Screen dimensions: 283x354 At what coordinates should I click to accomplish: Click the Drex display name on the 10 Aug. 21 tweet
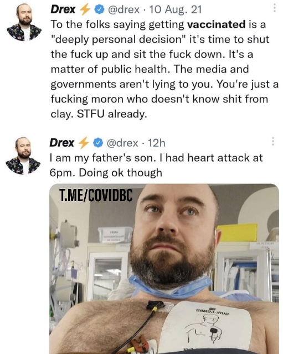(x=63, y=9)
